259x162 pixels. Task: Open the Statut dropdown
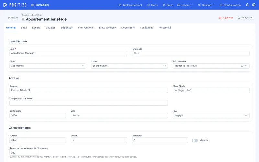pos(129,66)
